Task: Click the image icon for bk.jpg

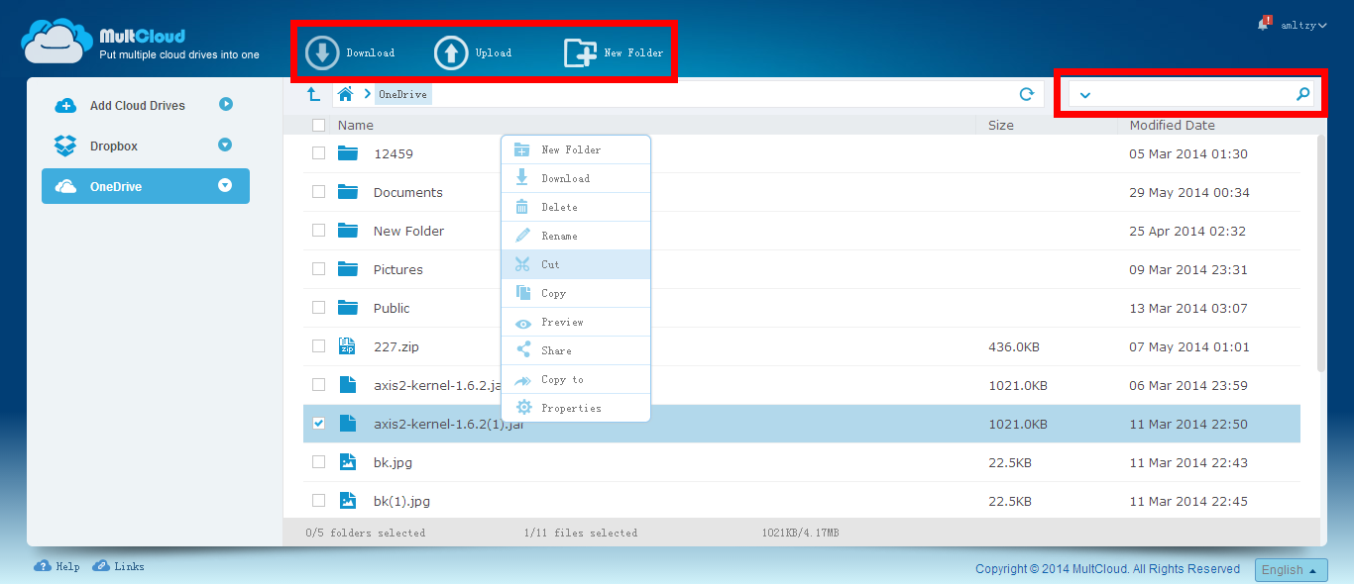Action: coord(347,461)
